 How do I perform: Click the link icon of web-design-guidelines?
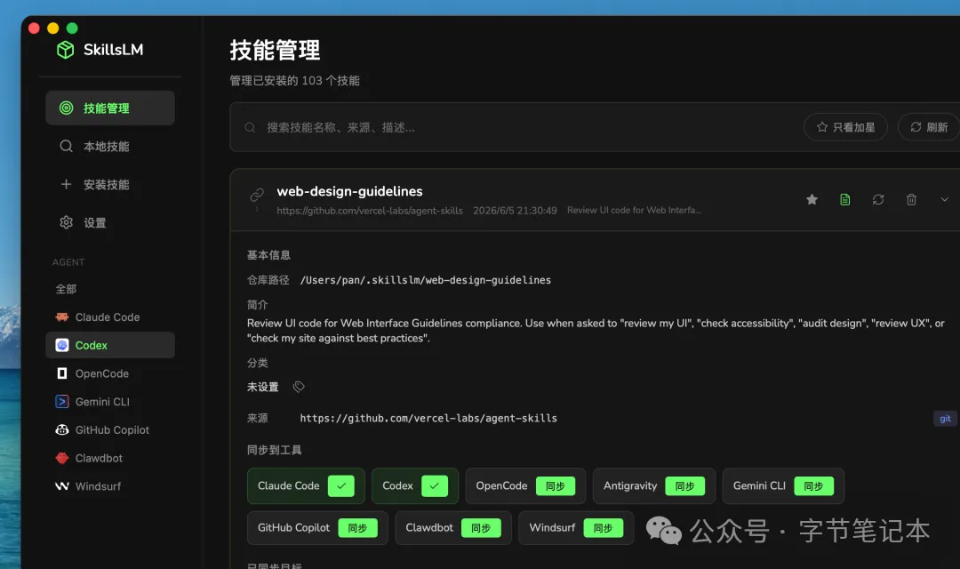(x=257, y=195)
